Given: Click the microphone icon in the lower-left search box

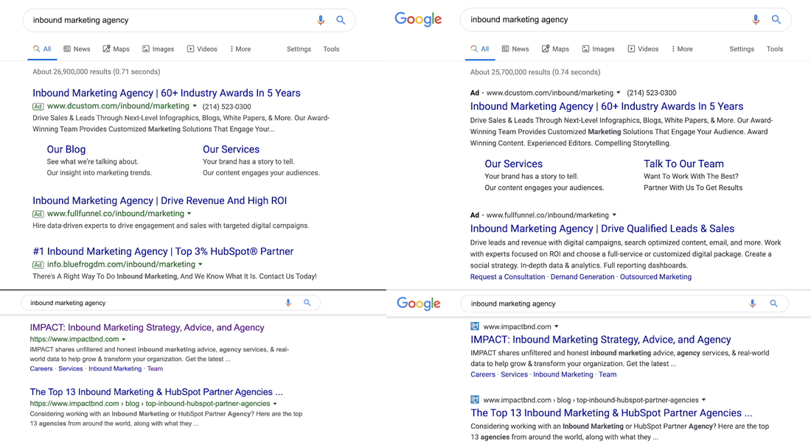Looking at the screenshot, I should [288, 303].
